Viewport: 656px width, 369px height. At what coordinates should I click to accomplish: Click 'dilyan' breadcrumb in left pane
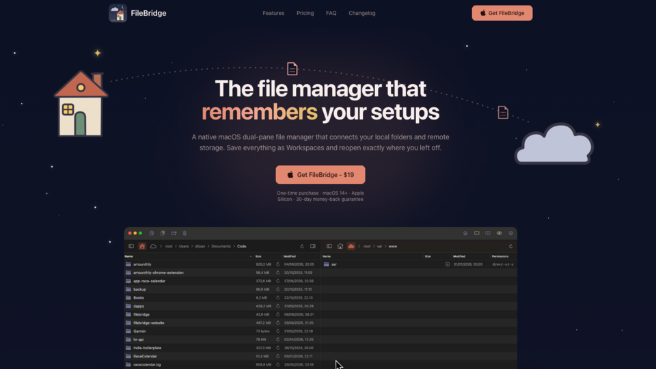(200, 247)
